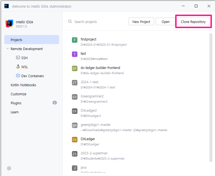The width and height of the screenshot is (215, 176).
Task: Open the GreengramVer2 project
Action: (92, 96)
